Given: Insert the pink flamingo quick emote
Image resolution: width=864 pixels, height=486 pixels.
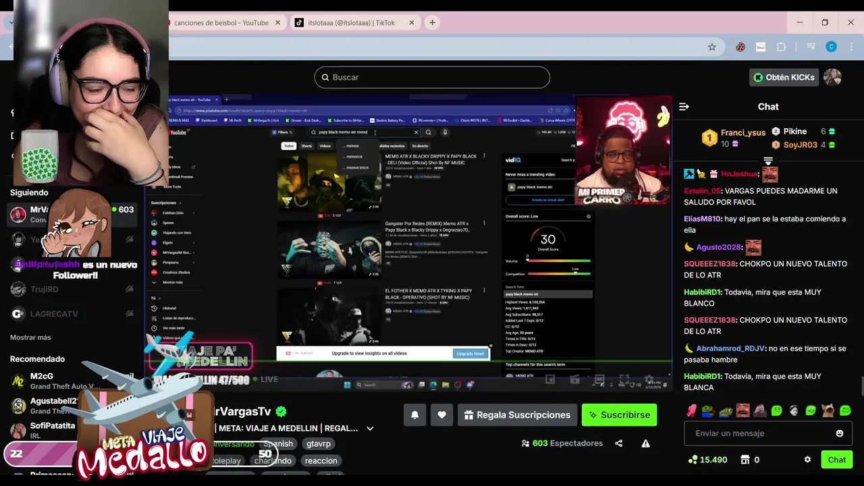Looking at the screenshot, I should tap(691, 410).
